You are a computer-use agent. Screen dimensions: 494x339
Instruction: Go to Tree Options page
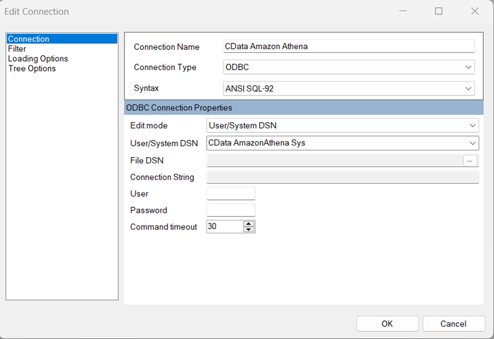[32, 68]
